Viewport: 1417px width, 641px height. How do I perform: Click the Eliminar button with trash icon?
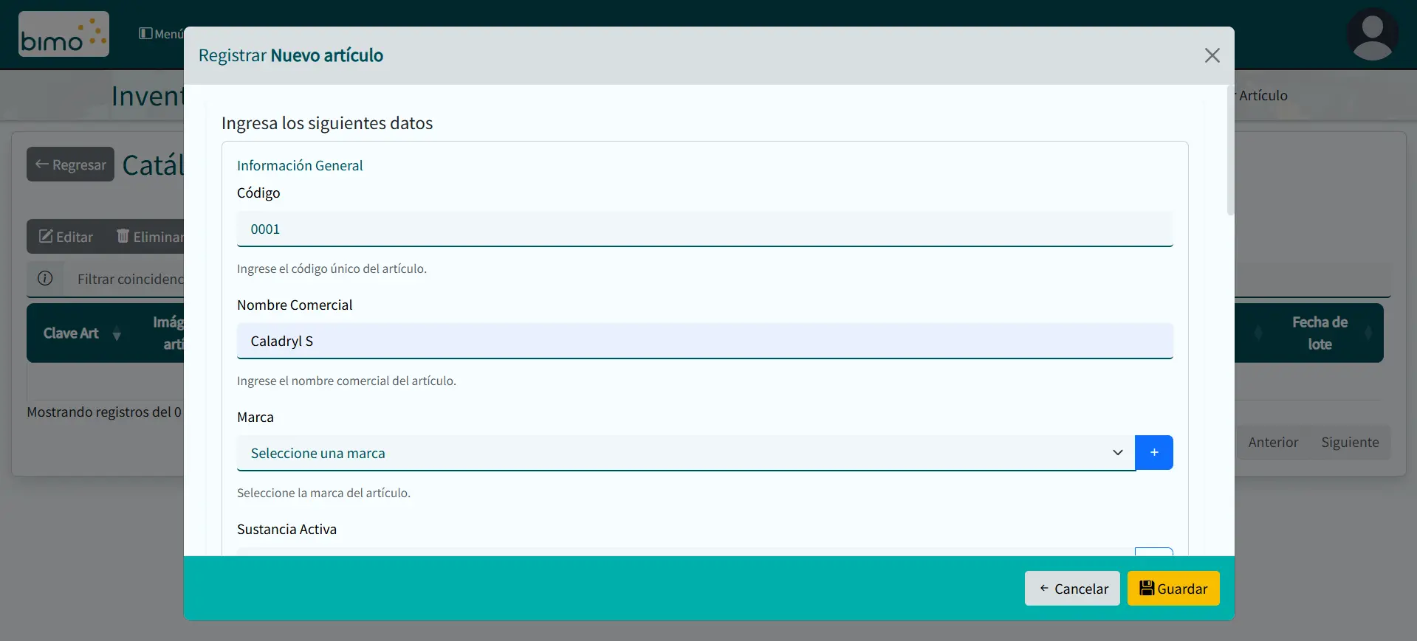(151, 237)
